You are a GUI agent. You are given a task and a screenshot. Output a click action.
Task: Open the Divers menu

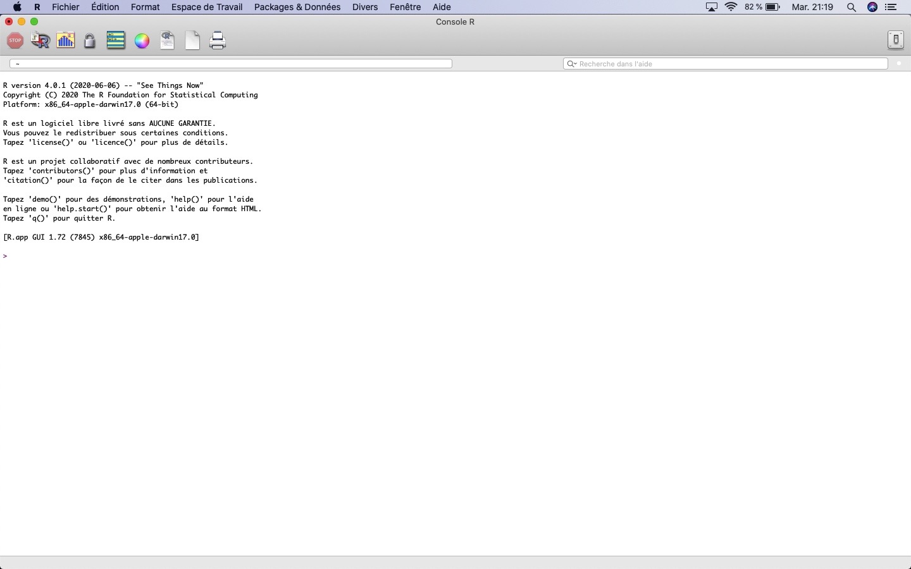click(x=365, y=7)
